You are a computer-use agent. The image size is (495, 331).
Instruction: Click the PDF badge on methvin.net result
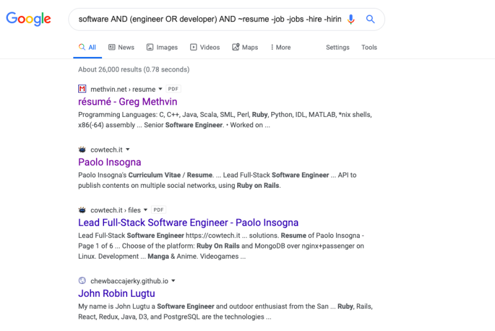174,89
